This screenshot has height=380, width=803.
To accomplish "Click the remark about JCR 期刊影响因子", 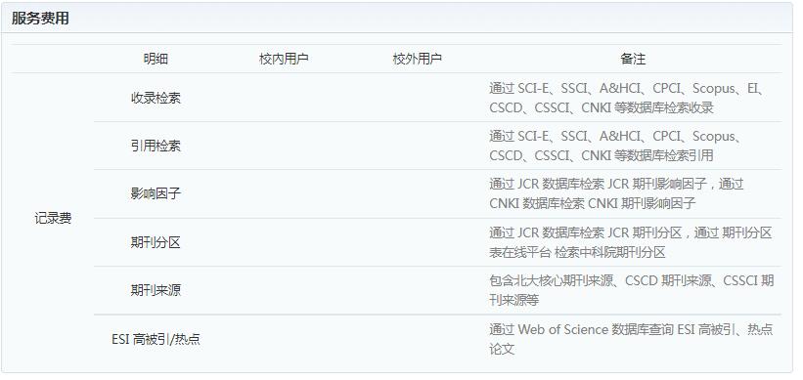I will point(616,193).
